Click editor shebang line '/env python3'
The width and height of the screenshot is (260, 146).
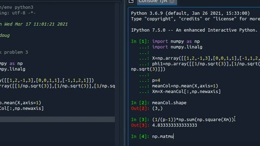pos(17,7)
